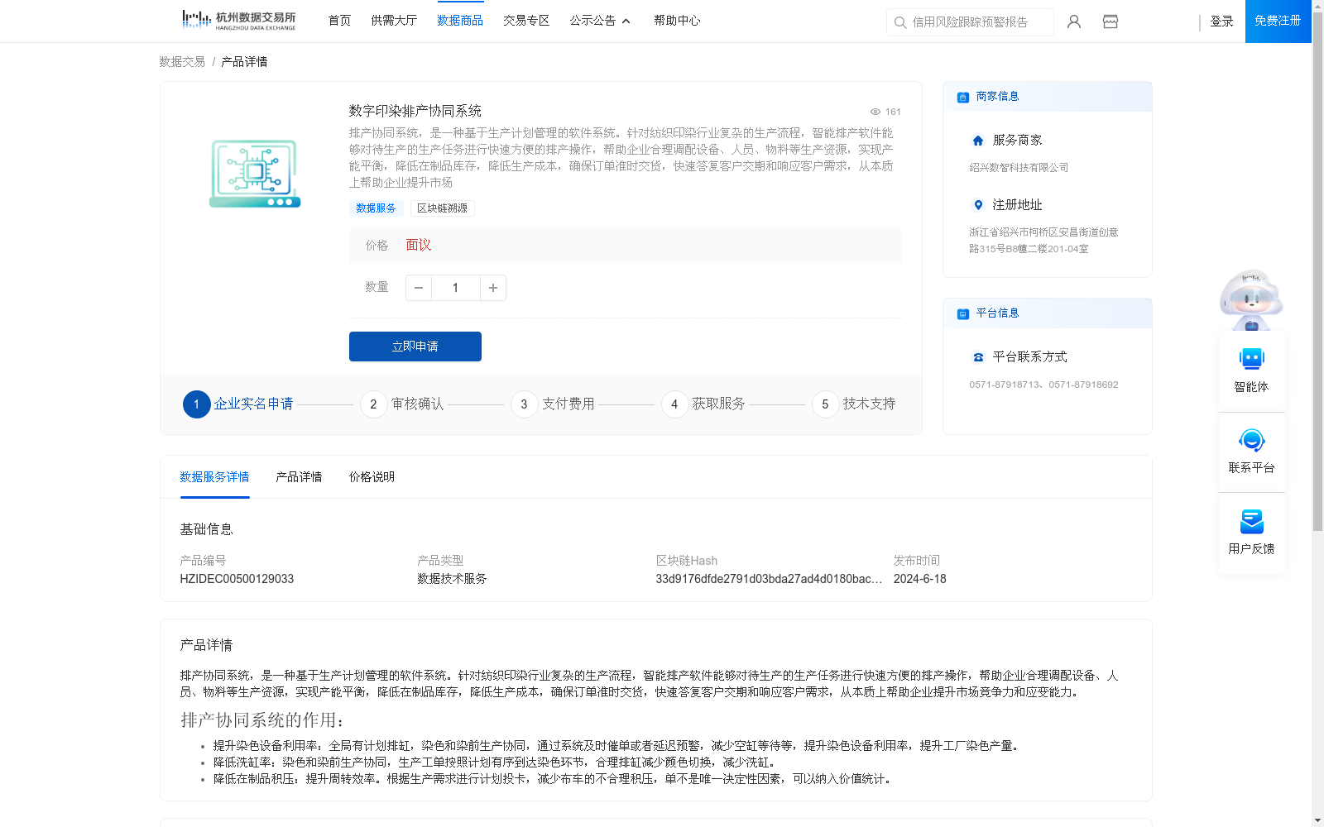Click step 2 审核确认
This screenshot has height=827, width=1324.
point(402,404)
